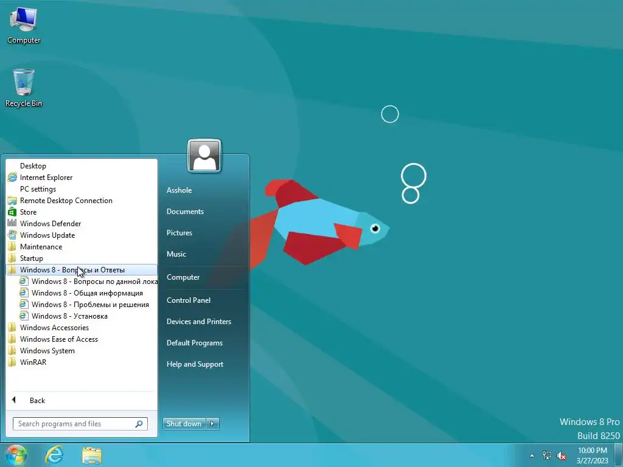Image resolution: width=623 pixels, height=467 pixels.
Task: Click Back to return to pinned programs
Action: click(x=82, y=400)
